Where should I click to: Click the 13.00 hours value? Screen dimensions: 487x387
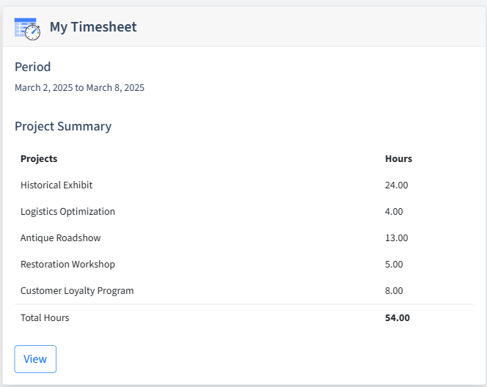tap(396, 237)
